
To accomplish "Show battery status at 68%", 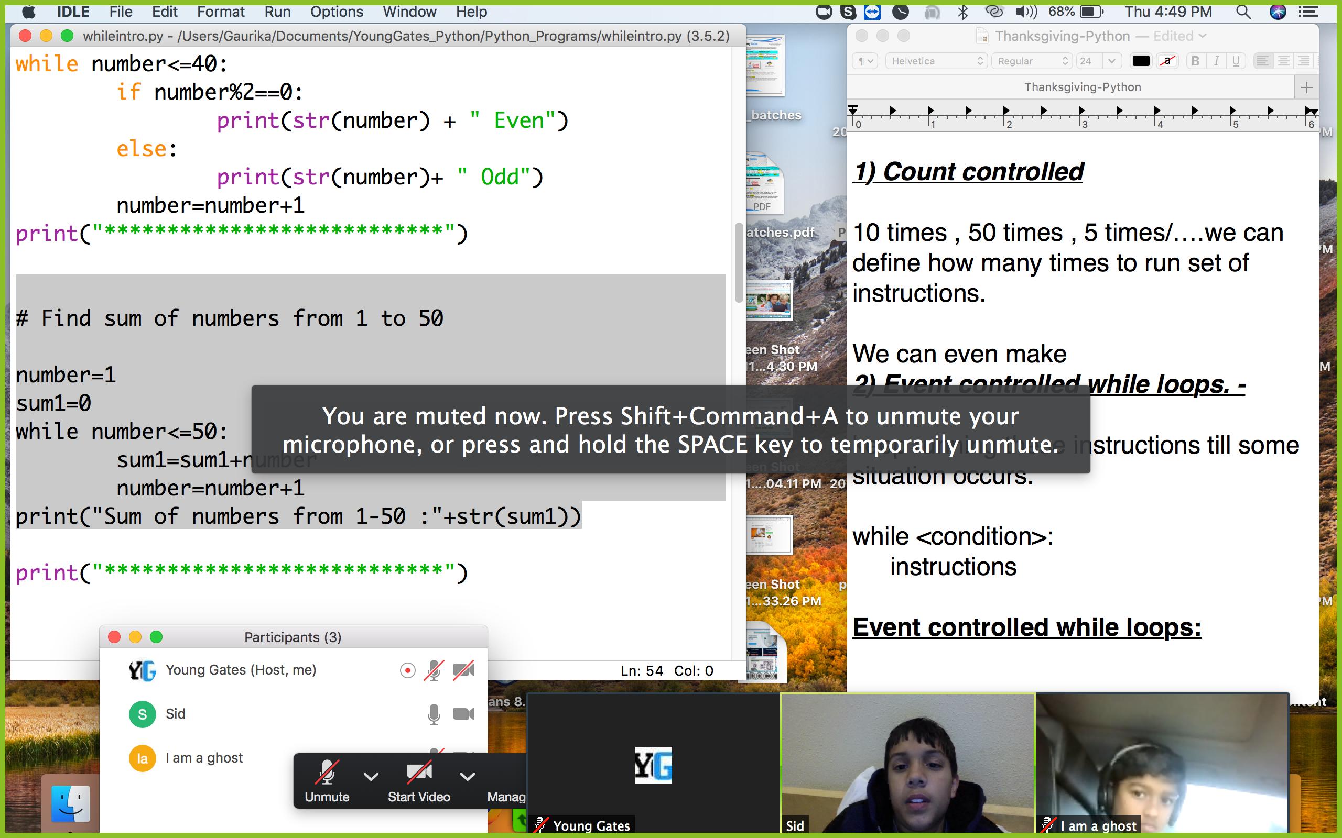I will click(x=1075, y=12).
